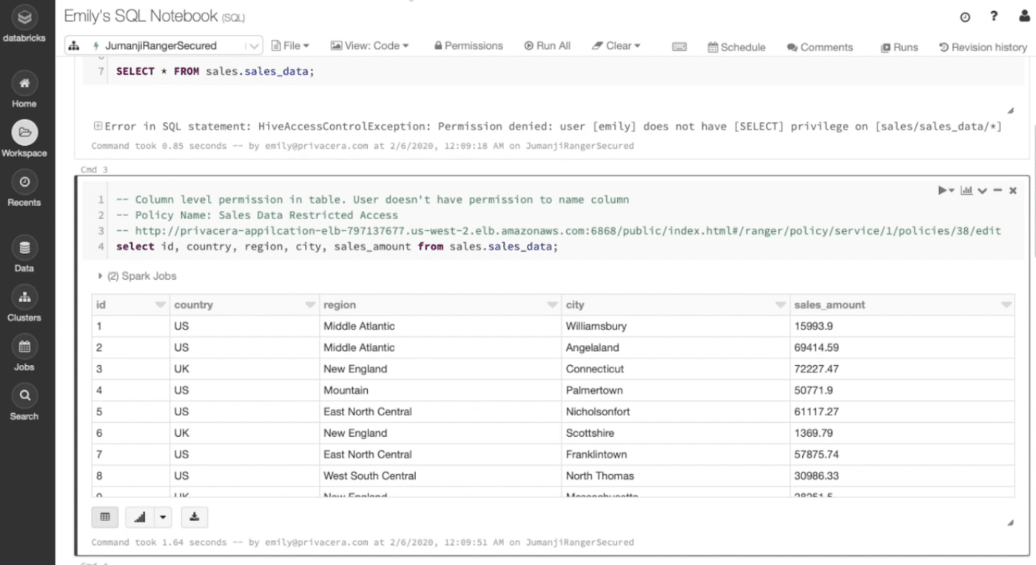Image resolution: width=1036 pixels, height=565 pixels.
Task: Expand the (2) Spark Jobs section
Action: click(138, 276)
